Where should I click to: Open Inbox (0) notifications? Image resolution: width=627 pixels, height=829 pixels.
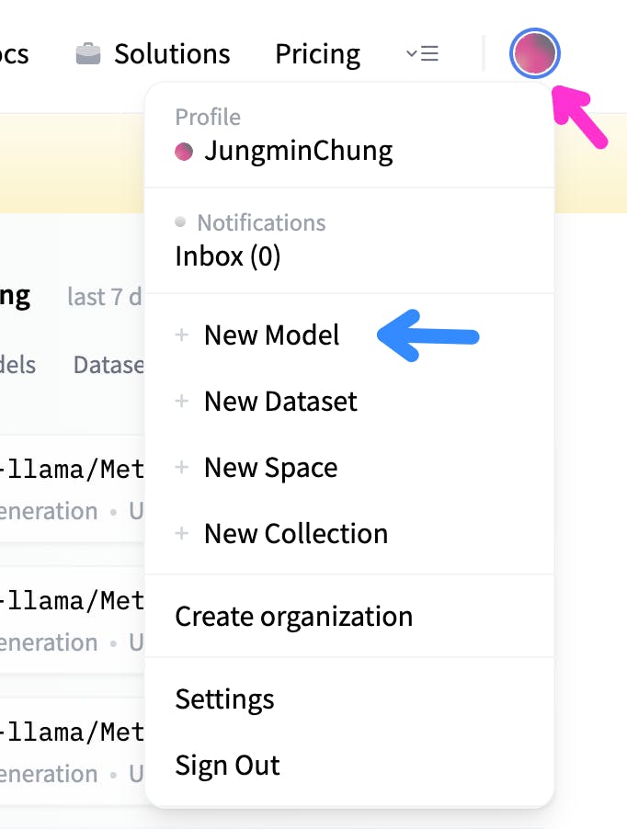[x=228, y=256]
